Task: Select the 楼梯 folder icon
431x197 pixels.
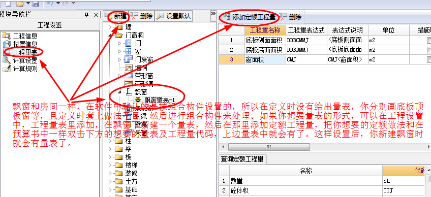Action: point(118,166)
